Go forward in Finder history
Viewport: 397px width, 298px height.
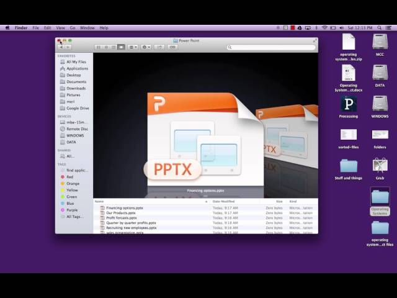click(68, 47)
